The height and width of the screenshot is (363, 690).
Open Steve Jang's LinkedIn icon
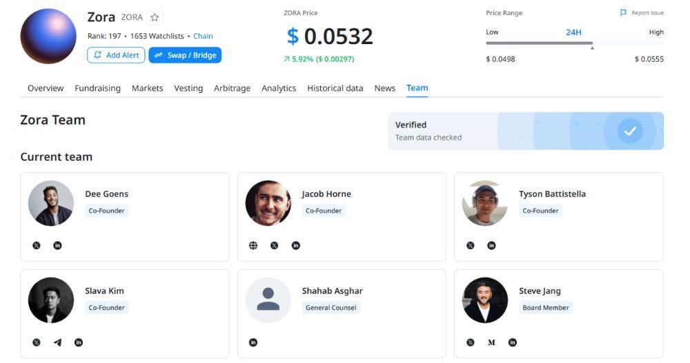512,342
